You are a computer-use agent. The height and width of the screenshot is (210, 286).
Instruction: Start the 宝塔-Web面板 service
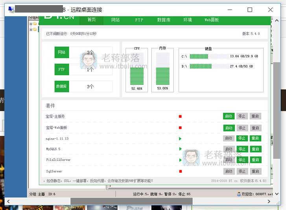[229, 128]
